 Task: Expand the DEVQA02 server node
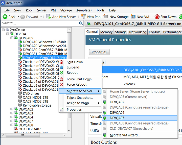12,109
